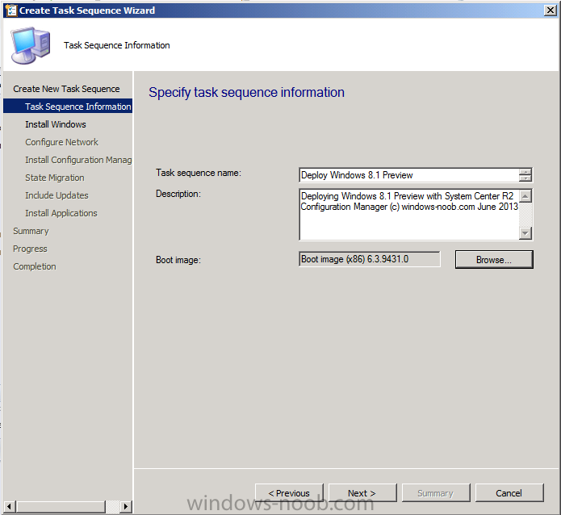
Task: Click Description scrollbar up arrow
Action: pos(525,196)
